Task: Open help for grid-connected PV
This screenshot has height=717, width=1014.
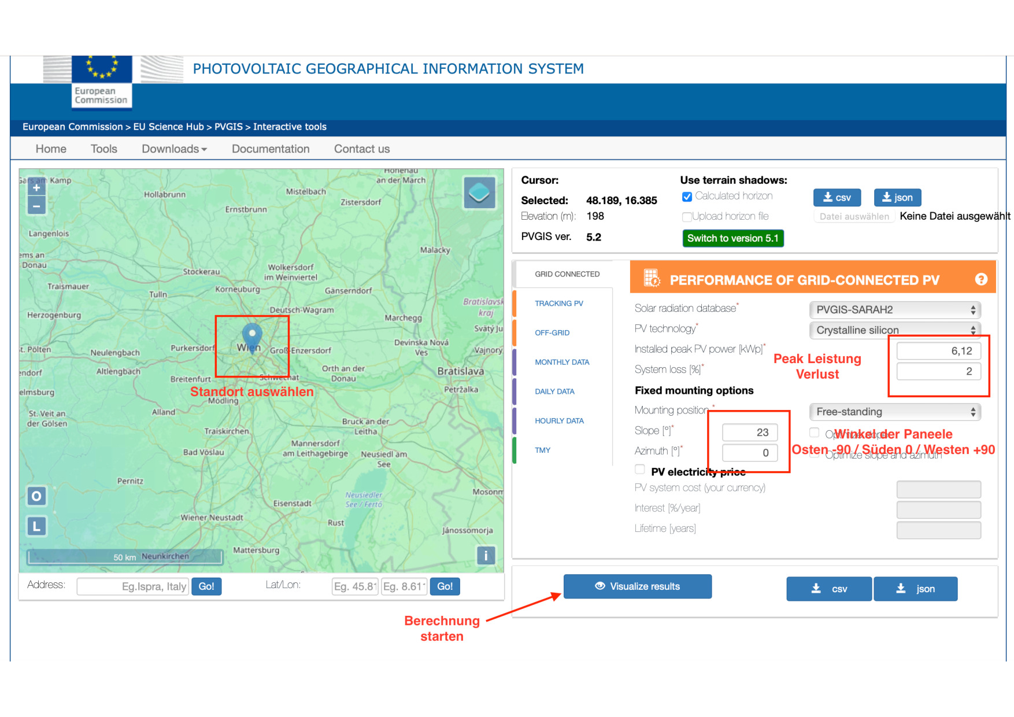Action: pos(981,280)
